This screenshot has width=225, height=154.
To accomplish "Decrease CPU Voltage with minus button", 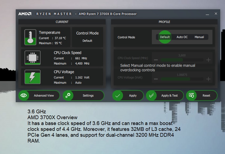I will [156, 79].
